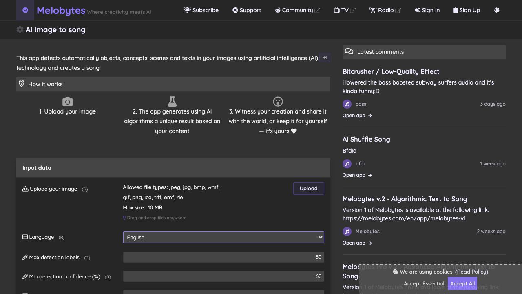Click the surprised face icon for step 3

[278, 101]
